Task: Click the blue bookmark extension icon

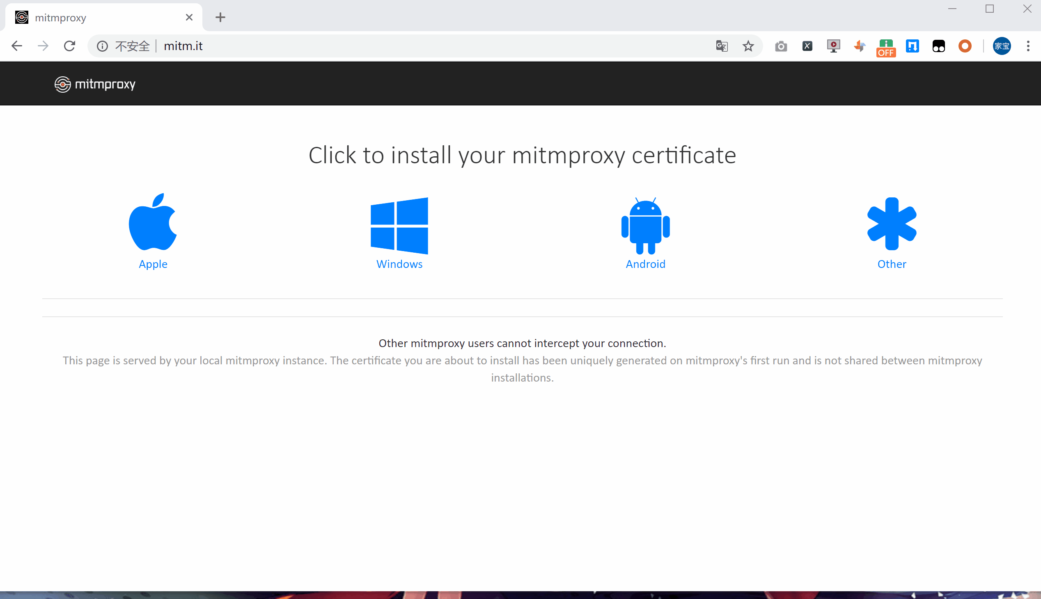Action: pyautogui.click(x=912, y=46)
